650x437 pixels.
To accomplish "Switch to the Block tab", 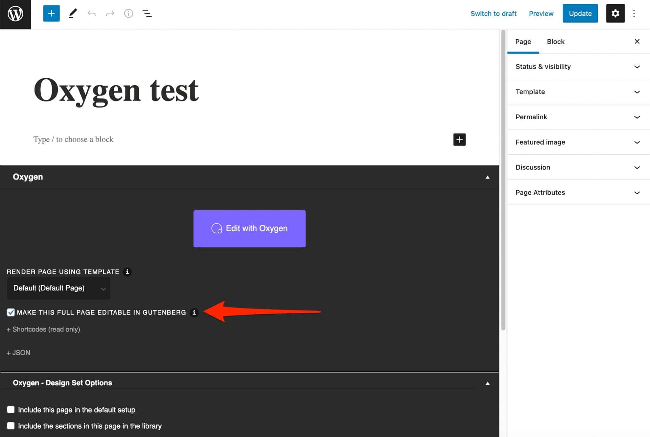I will pyautogui.click(x=555, y=42).
